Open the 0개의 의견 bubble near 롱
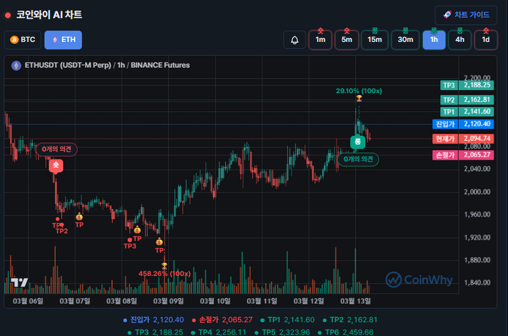Image resolution: width=508 pixels, height=336 pixels. [x=358, y=159]
